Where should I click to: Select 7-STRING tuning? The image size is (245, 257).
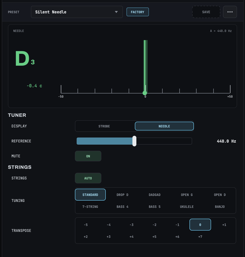tap(90, 207)
